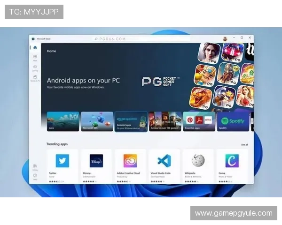Open the Library icon in sidebar
Screen dimensions: 282x225
(35, 167)
